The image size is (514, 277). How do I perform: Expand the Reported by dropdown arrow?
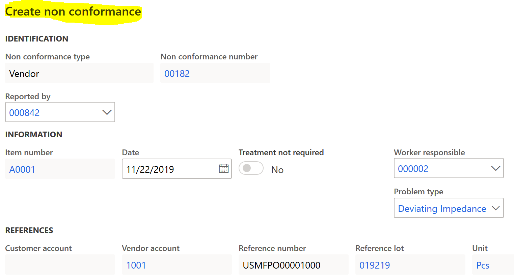107,112
